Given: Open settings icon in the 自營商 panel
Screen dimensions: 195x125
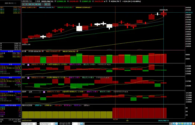Looking at the screenshot, I should click(44, 92).
